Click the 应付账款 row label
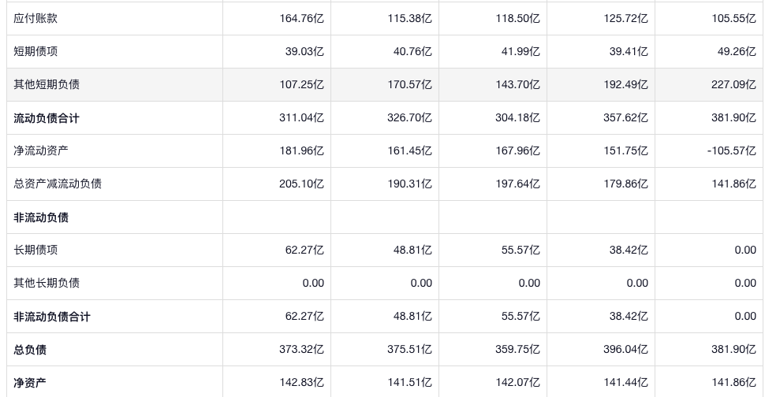 35,18
